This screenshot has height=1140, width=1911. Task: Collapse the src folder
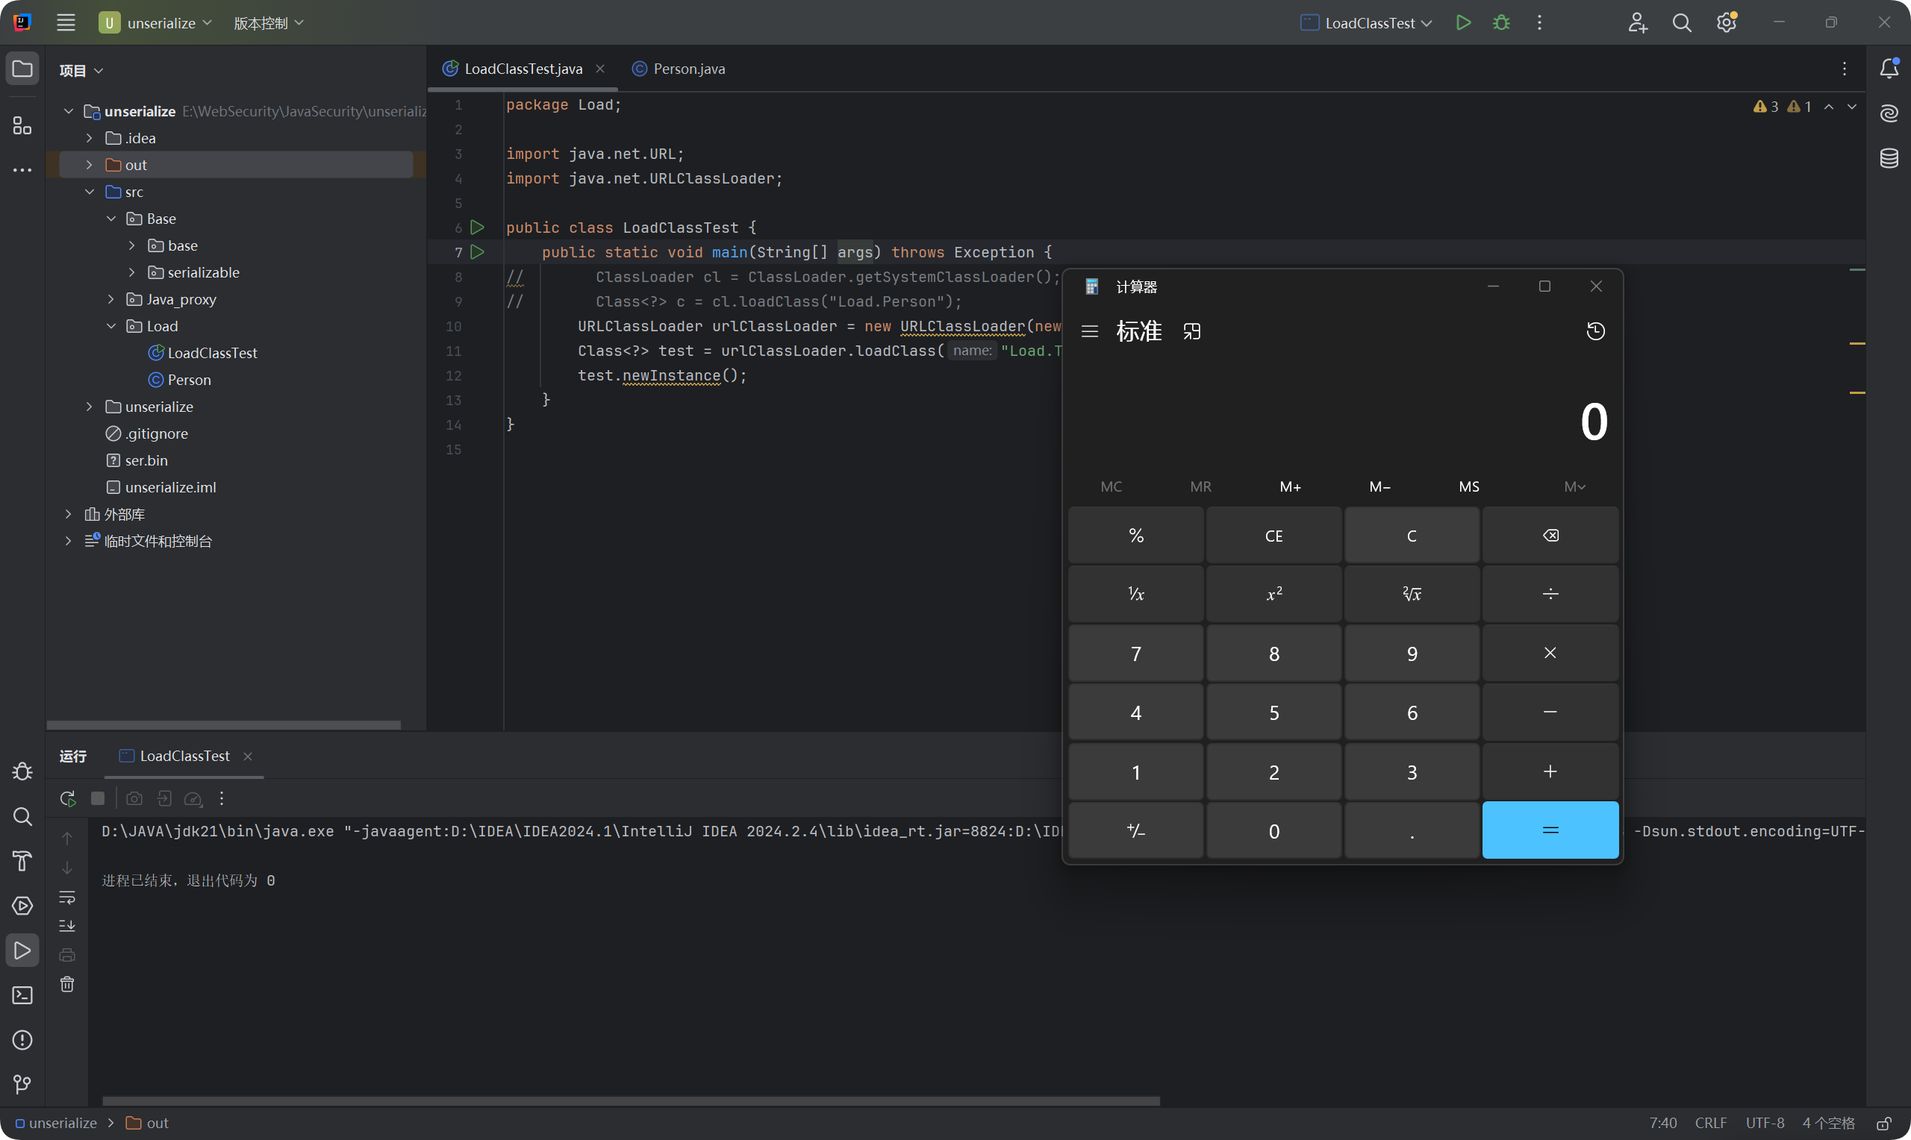click(x=89, y=192)
